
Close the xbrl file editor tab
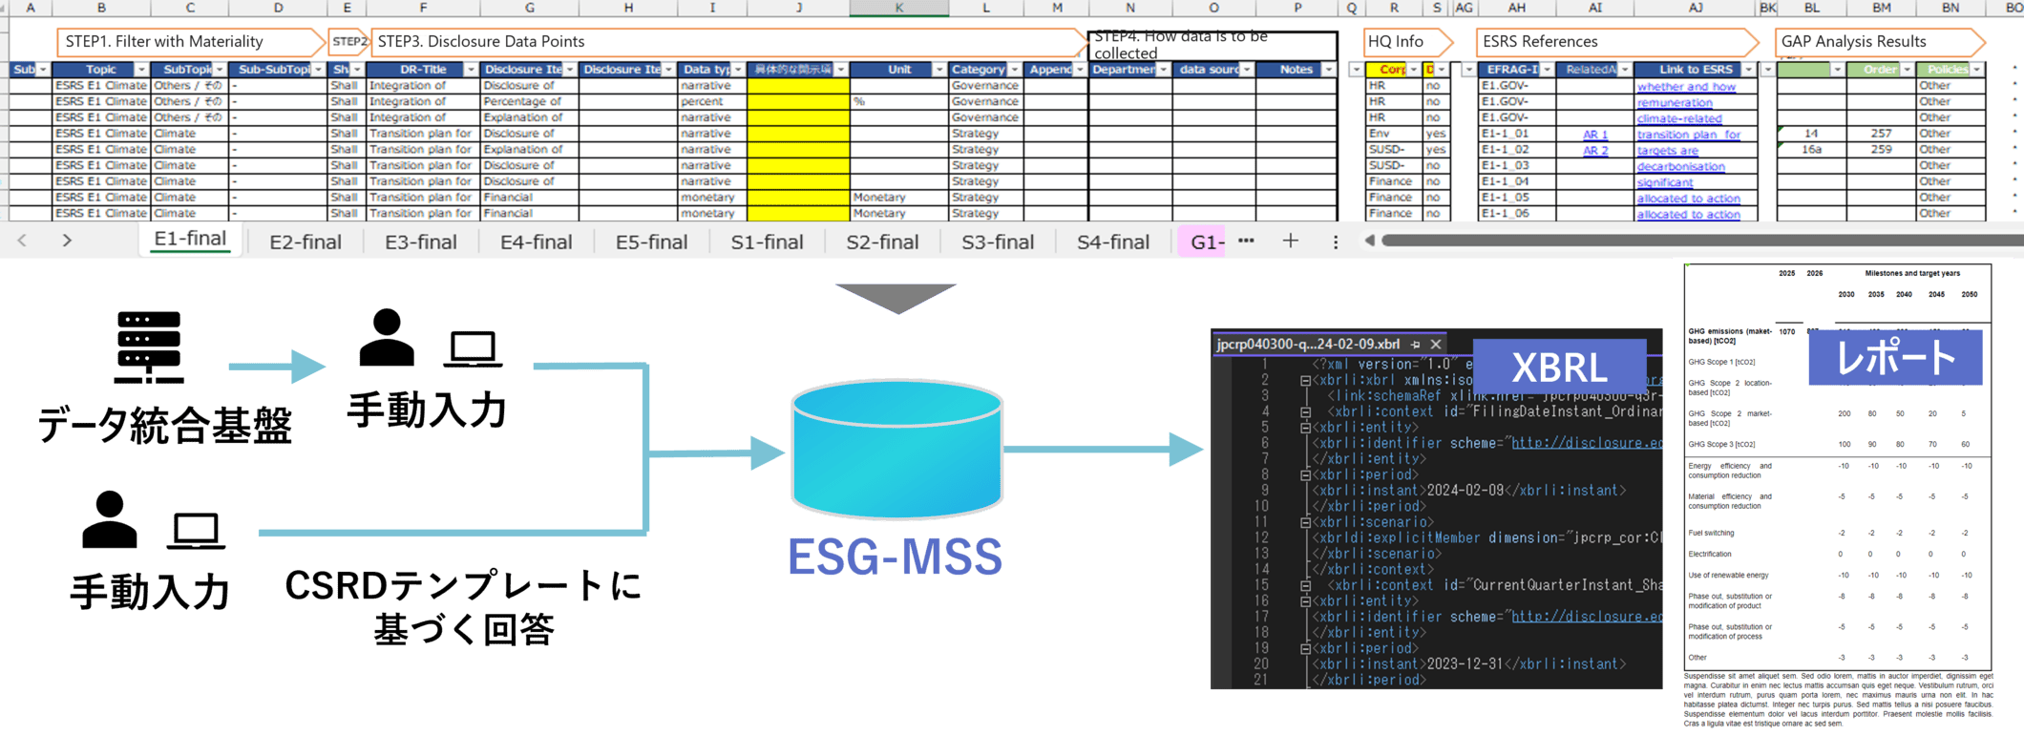pyautogui.click(x=1436, y=345)
